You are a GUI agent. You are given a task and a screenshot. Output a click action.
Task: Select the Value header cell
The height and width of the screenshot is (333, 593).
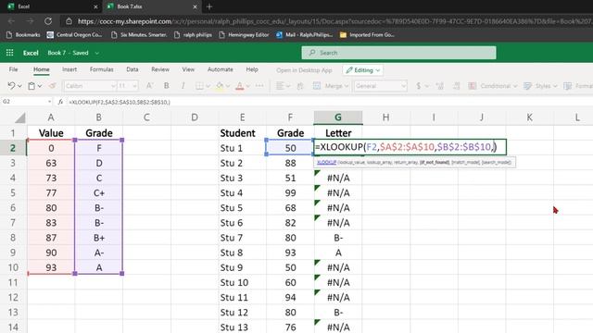51,133
